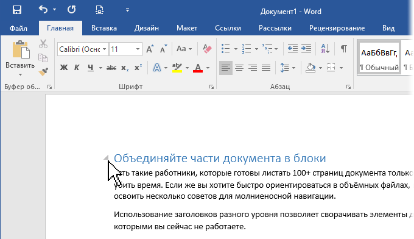Toggle italic К formatting
This screenshot has height=239, width=414.
tap(77, 68)
